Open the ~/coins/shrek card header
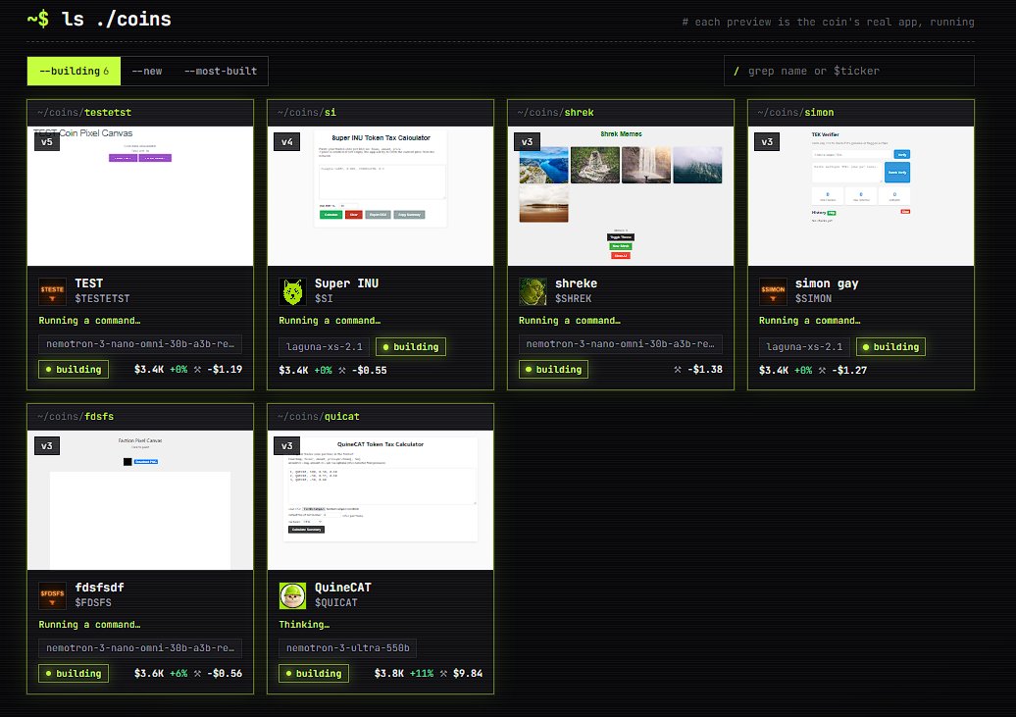1016x717 pixels. coord(621,113)
